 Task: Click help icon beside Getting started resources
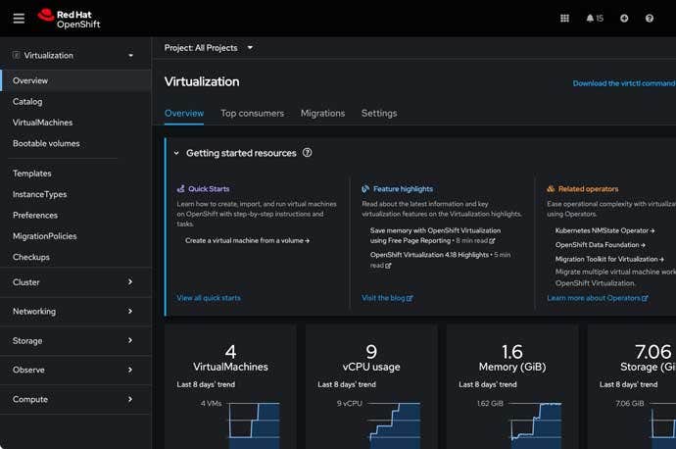pyautogui.click(x=308, y=153)
